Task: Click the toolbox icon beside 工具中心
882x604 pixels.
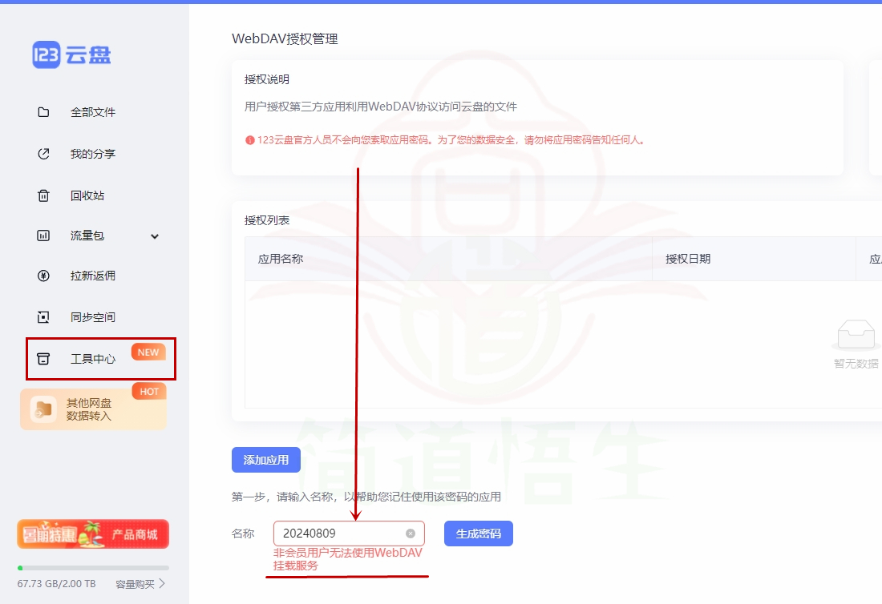Action: (43, 358)
